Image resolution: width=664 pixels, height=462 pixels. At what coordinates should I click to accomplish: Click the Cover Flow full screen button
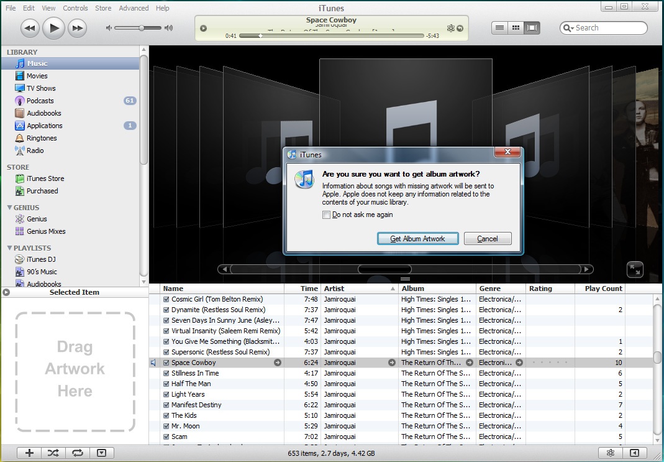(635, 270)
